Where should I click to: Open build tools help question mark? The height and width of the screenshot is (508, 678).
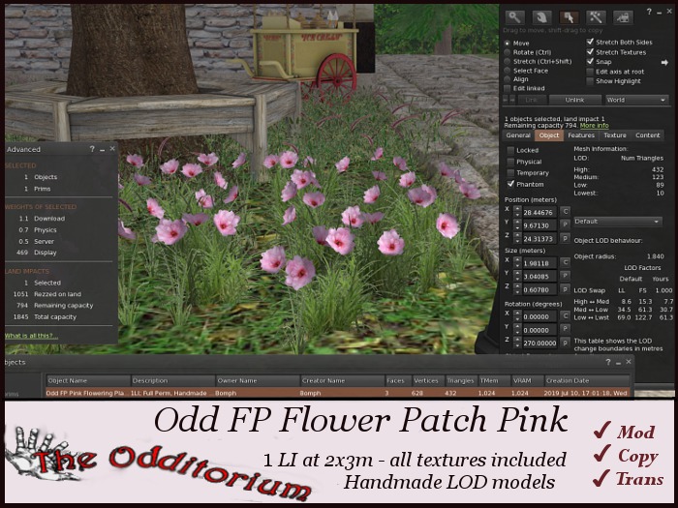click(649, 12)
